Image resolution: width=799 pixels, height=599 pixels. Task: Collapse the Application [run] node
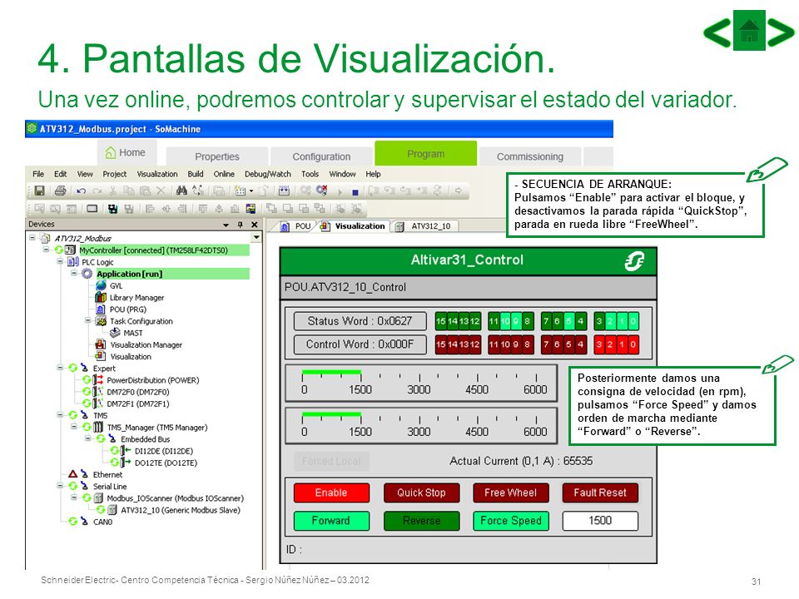74,273
